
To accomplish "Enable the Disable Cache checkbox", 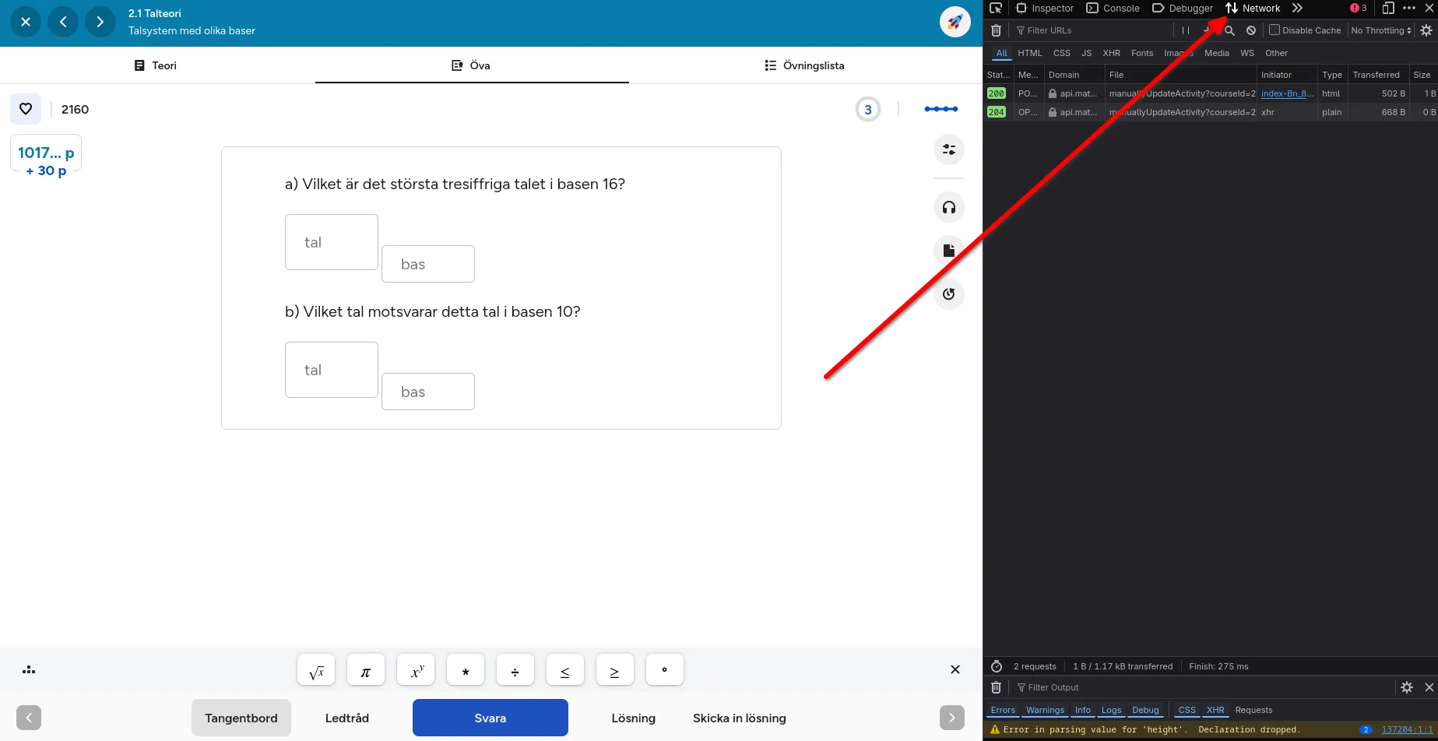I will 1275,30.
